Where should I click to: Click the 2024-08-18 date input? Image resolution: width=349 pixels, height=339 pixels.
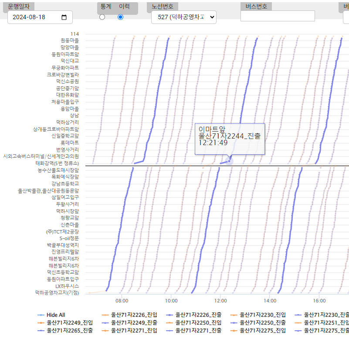[x=35, y=17]
